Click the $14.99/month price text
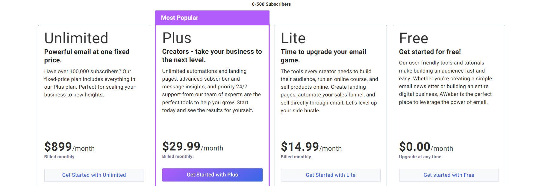This screenshot has height=186, width=539. click(x=311, y=147)
